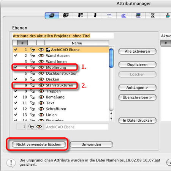The height and width of the screenshot is (171, 171).
Task: Toggle eye visibility of Linien layer
Action: (x=41, y=115)
